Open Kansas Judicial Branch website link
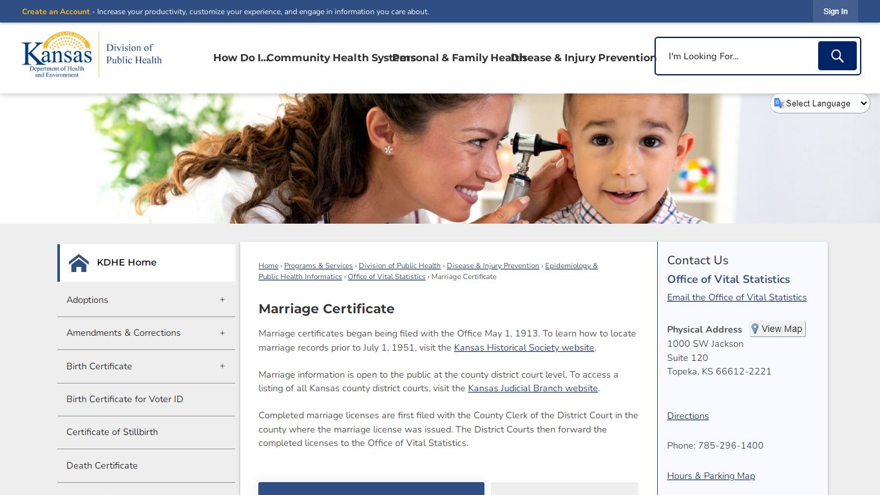This screenshot has width=880, height=495. tap(533, 388)
